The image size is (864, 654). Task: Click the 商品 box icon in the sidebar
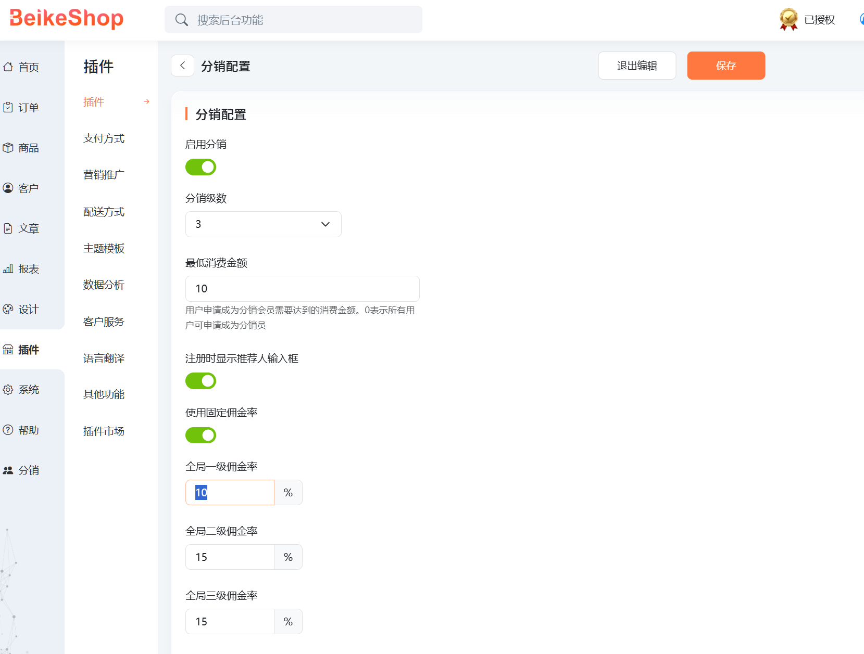8,148
